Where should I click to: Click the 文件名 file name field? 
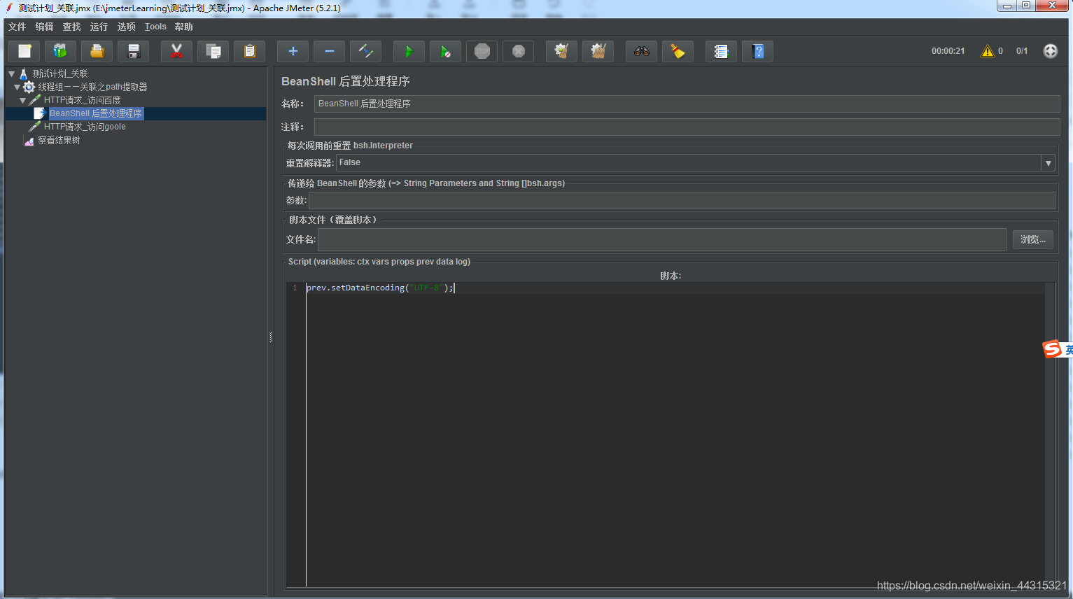coord(661,239)
